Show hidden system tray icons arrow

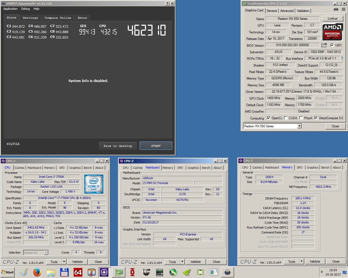(x=322, y=272)
